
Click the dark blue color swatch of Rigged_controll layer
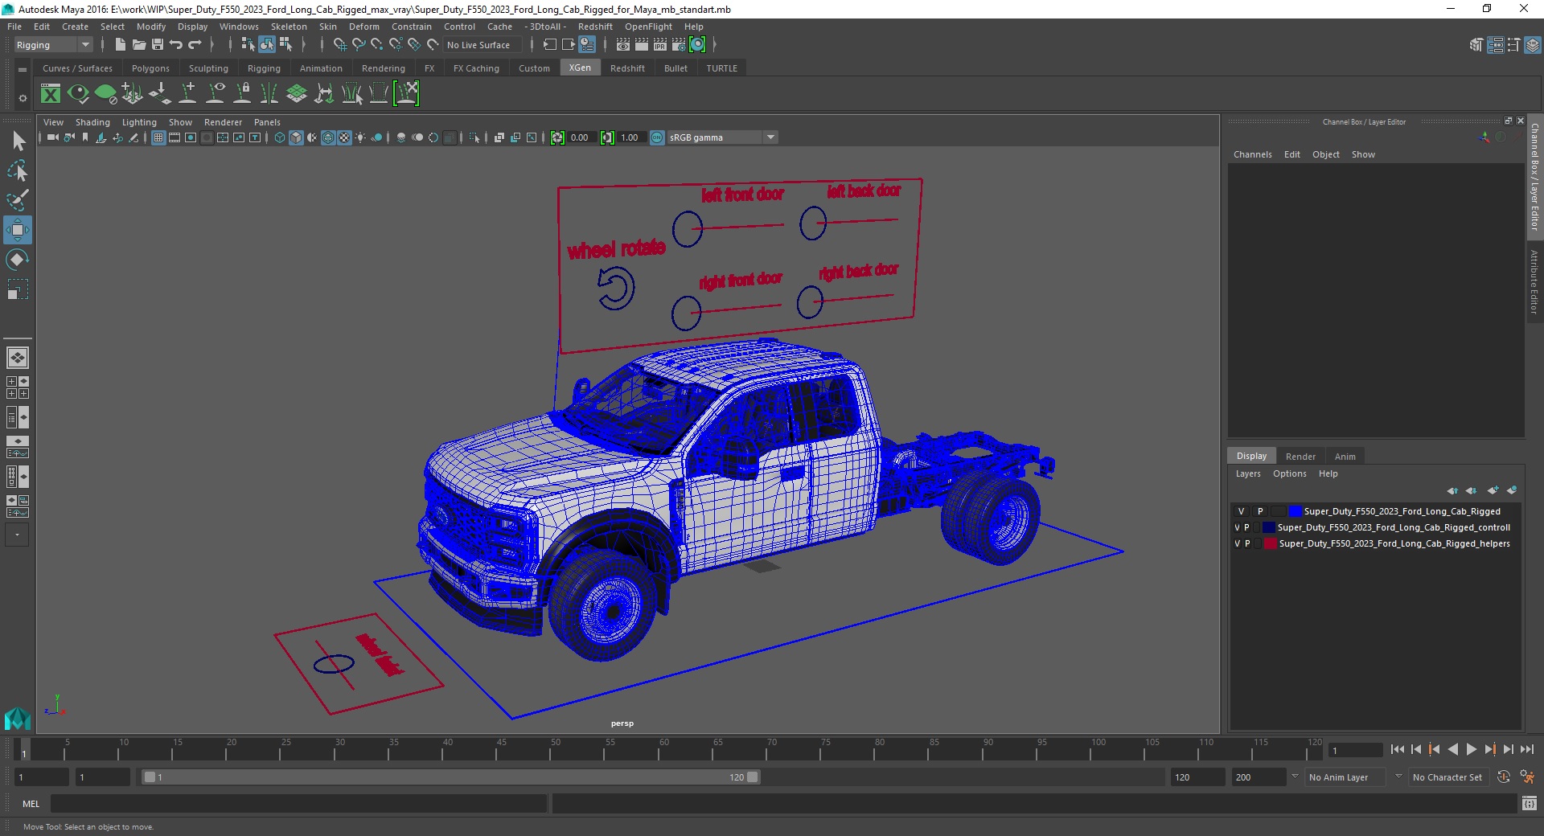[1269, 527]
